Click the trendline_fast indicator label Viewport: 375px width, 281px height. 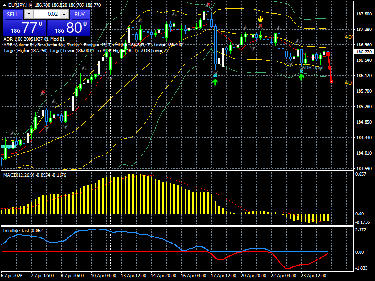[x=16, y=230]
